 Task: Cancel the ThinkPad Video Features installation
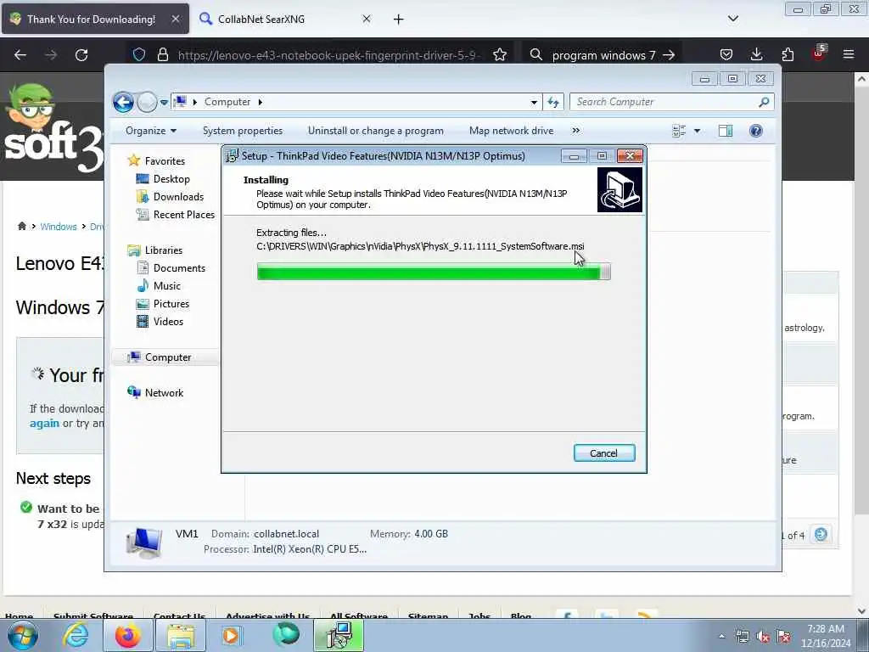[604, 453]
